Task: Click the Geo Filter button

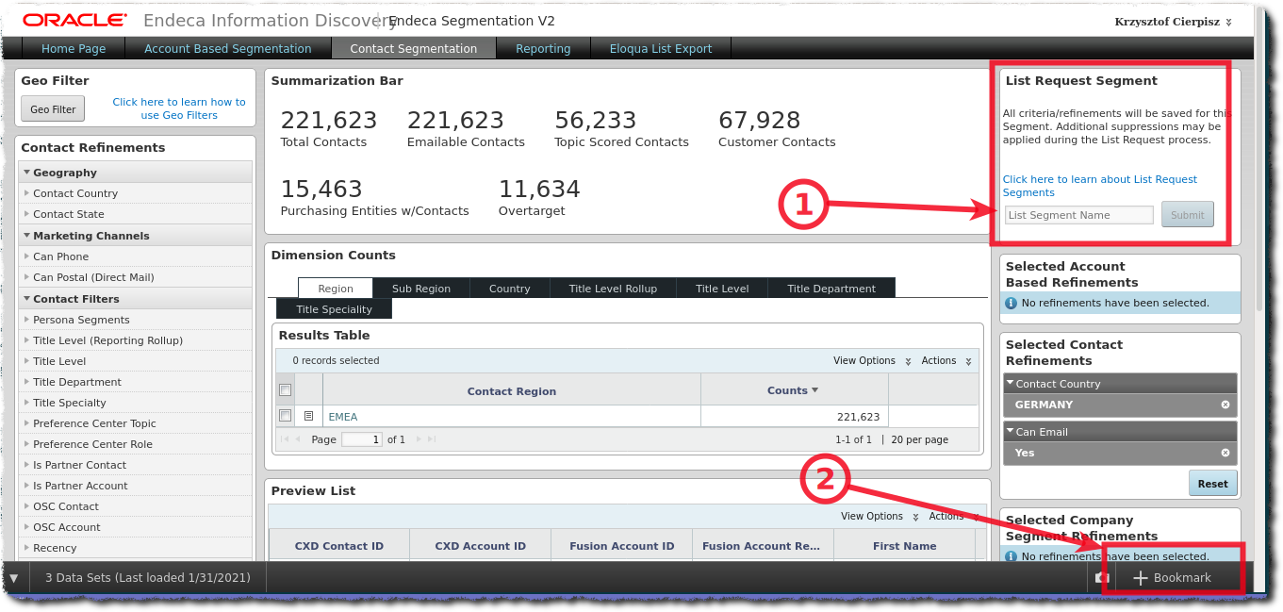Action: tap(53, 109)
